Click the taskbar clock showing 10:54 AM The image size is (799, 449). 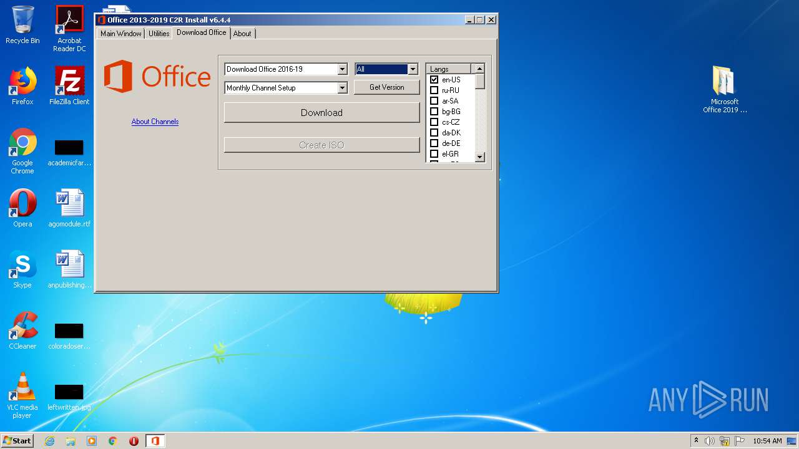(x=767, y=441)
